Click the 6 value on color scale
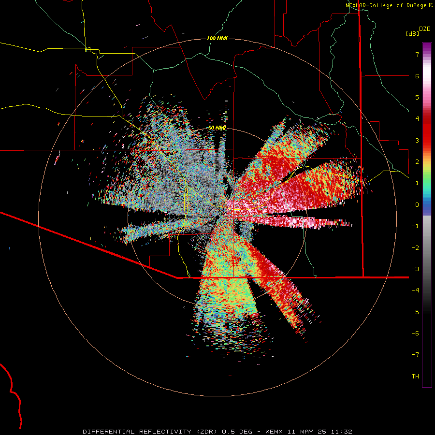 pyautogui.click(x=417, y=76)
